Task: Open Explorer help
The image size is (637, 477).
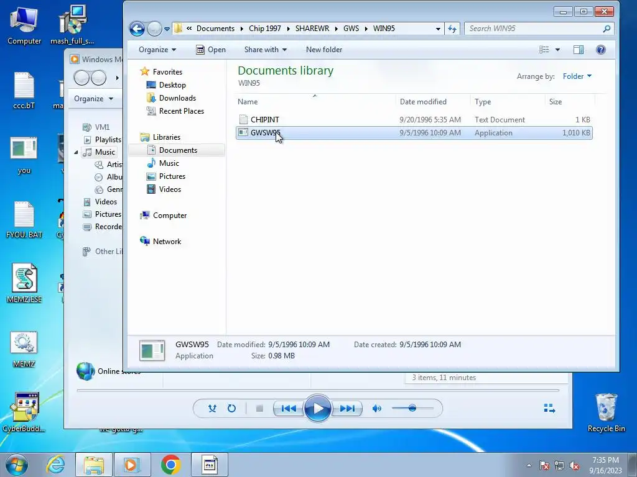Action: (601, 50)
